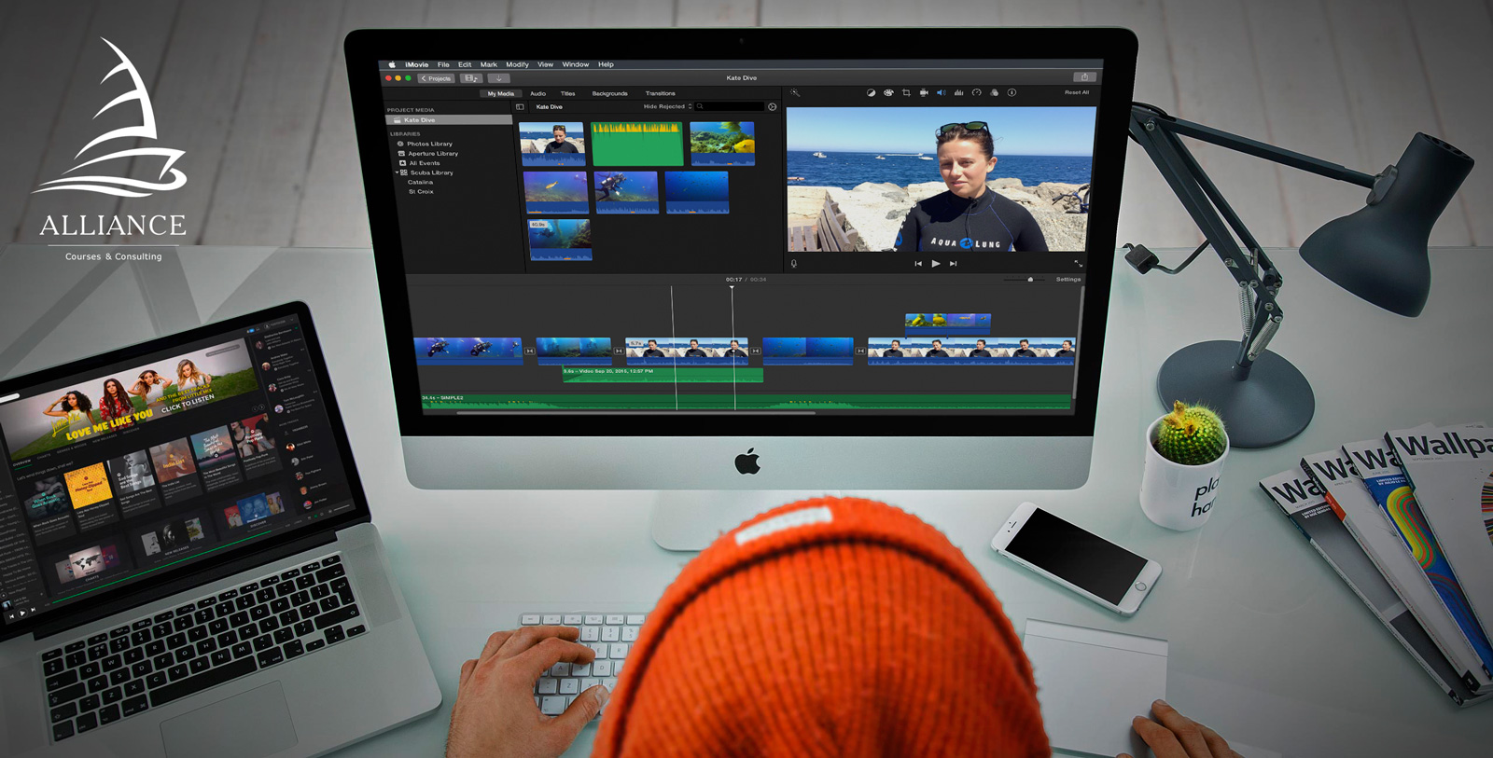
Task: Switch to the Transitions tab
Action: click(660, 94)
